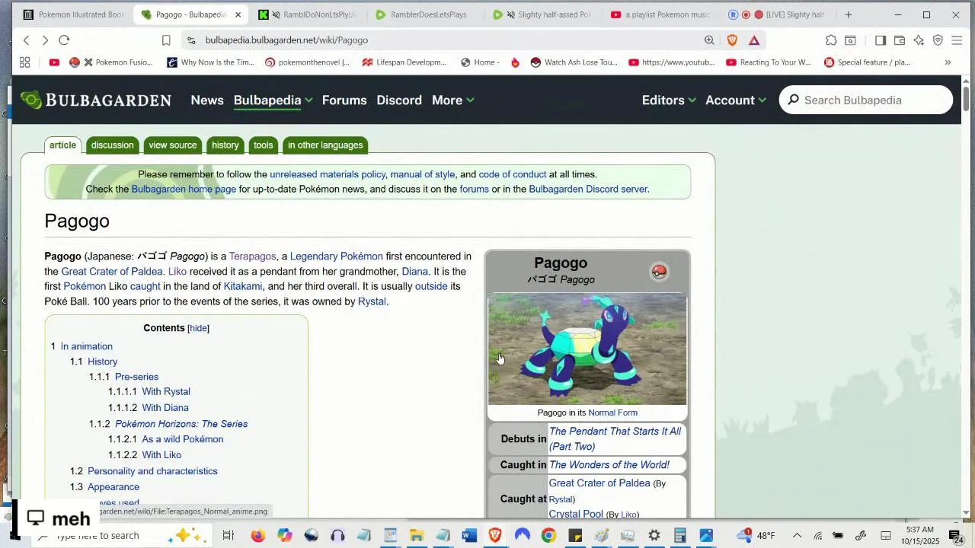The height and width of the screenshot is (548, 975).
Task: Open Microsoft Word from the taskbar
Action: pos(469,536)
